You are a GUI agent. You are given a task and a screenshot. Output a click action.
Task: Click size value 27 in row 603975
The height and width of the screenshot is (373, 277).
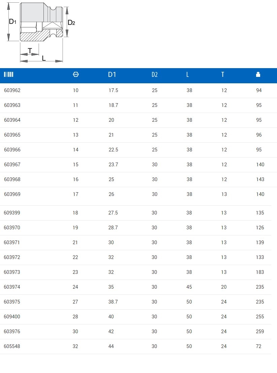[75, 302]
